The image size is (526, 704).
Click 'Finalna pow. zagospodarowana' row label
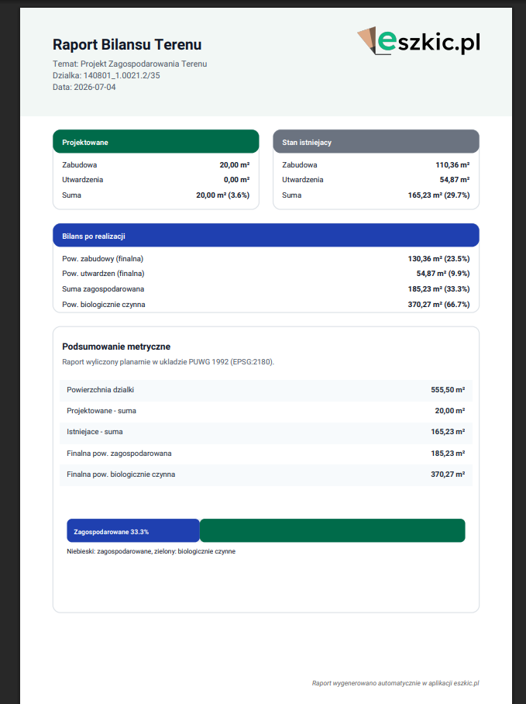[x=119, y=454]
